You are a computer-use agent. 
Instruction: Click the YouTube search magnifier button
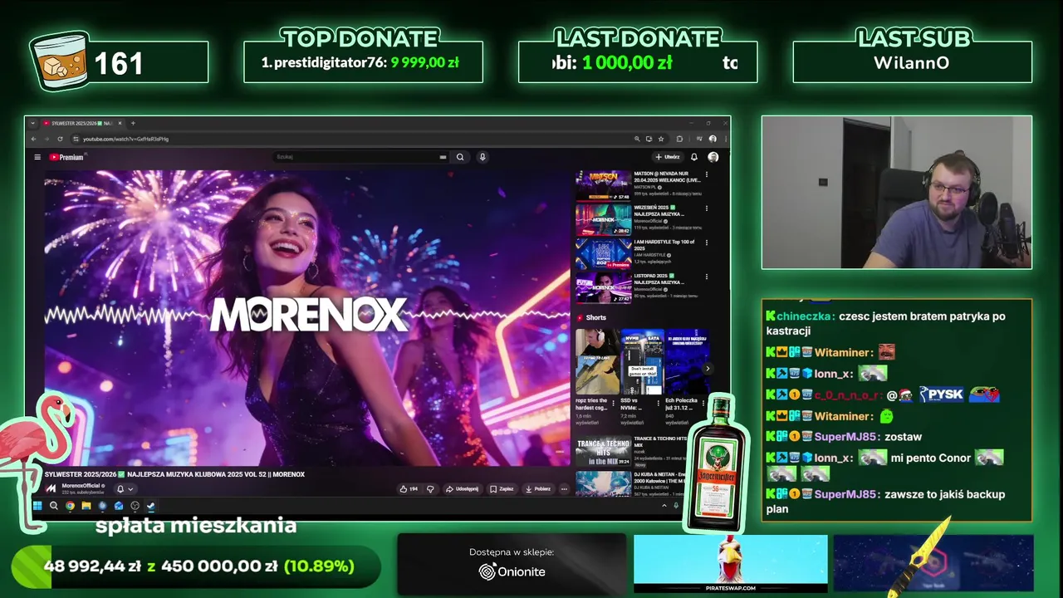point(460,157)
